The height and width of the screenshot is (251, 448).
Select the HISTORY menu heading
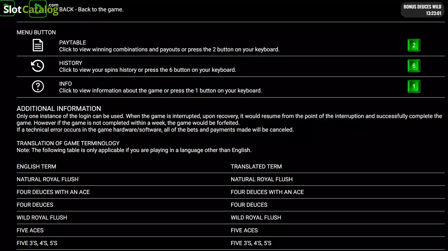click(70, 63)
